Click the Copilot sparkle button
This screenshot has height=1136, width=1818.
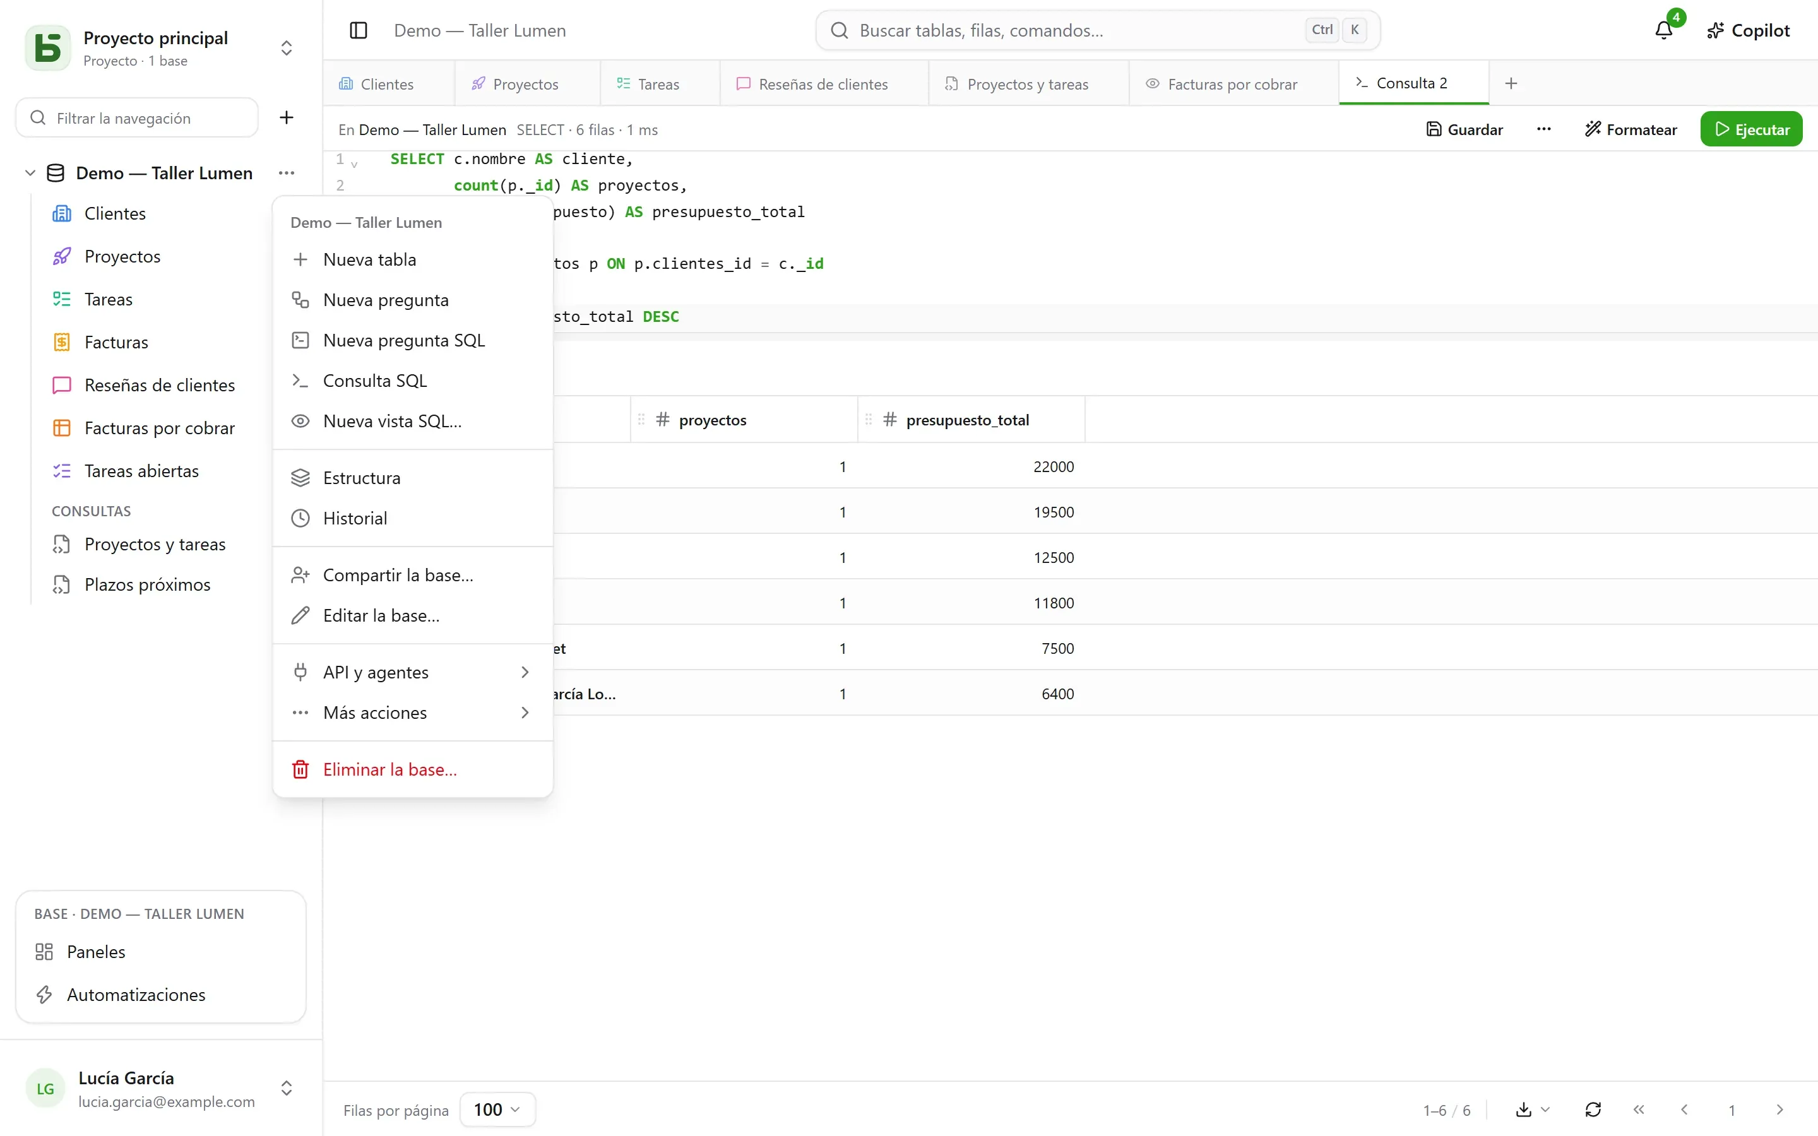(1747, 31)
